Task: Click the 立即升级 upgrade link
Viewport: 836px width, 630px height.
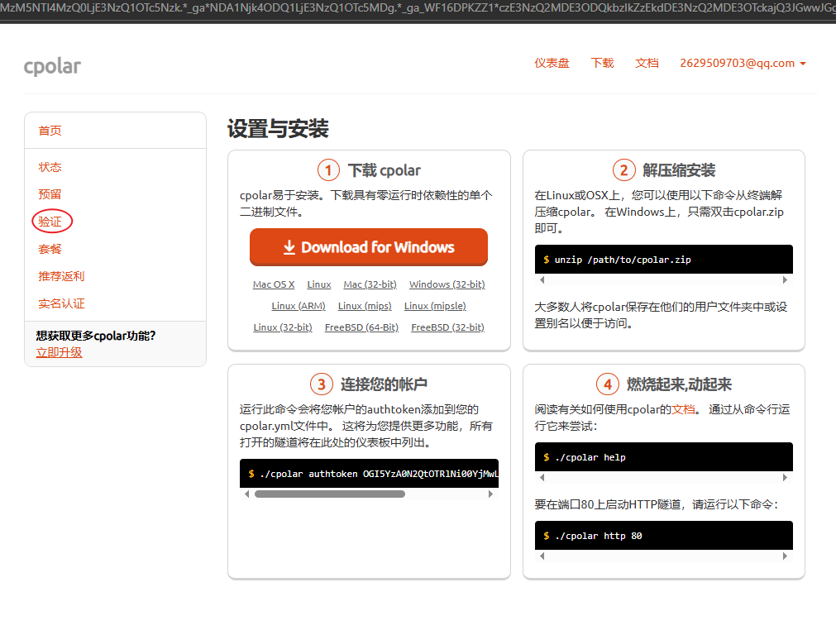Action: point(60,352)
